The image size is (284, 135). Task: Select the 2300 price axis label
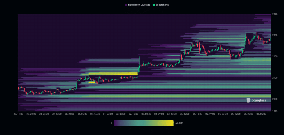(275, 35)
